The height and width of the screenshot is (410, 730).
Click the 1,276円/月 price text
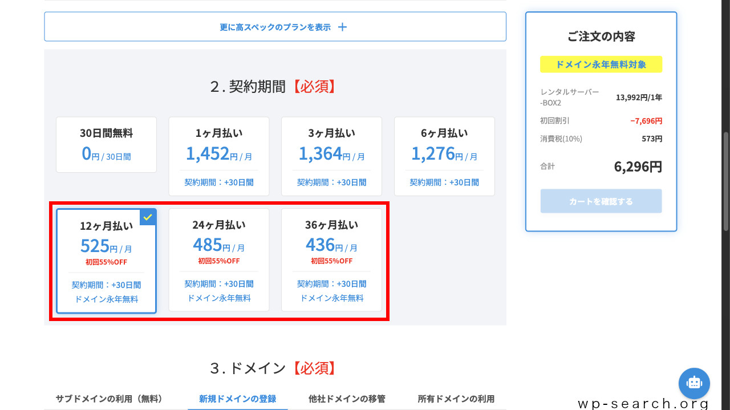click(x=444, y=153)
